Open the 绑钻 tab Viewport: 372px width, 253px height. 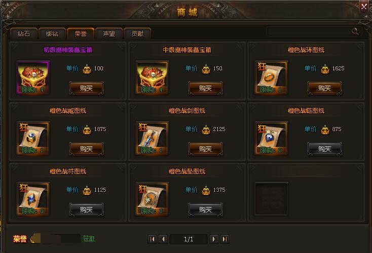(x=52, y=33)
